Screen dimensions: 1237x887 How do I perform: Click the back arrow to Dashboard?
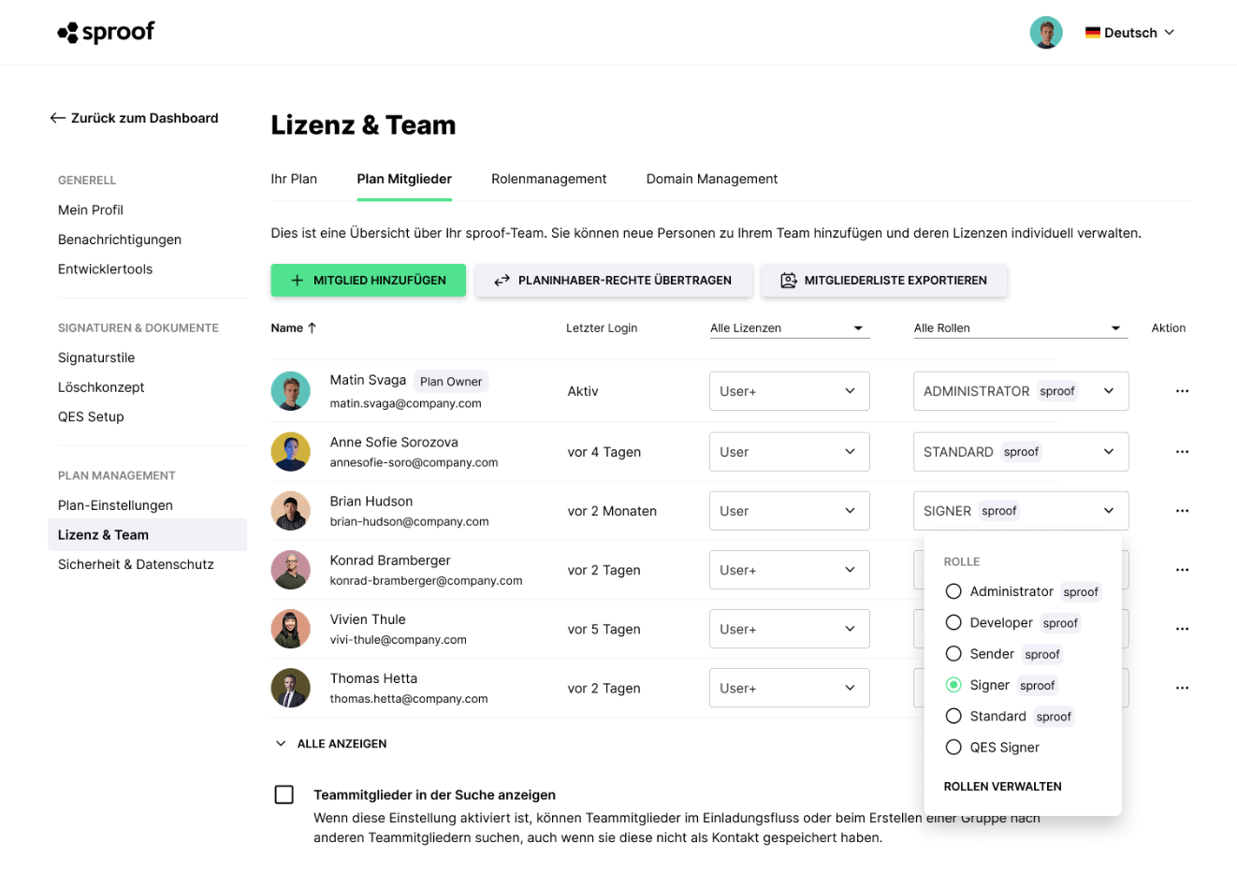[x=58, y=118]
